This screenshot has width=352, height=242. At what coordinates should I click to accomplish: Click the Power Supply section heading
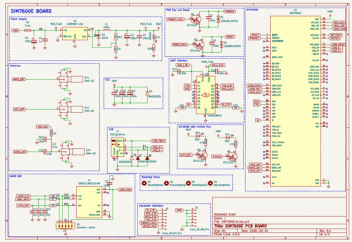coord(19,19)
